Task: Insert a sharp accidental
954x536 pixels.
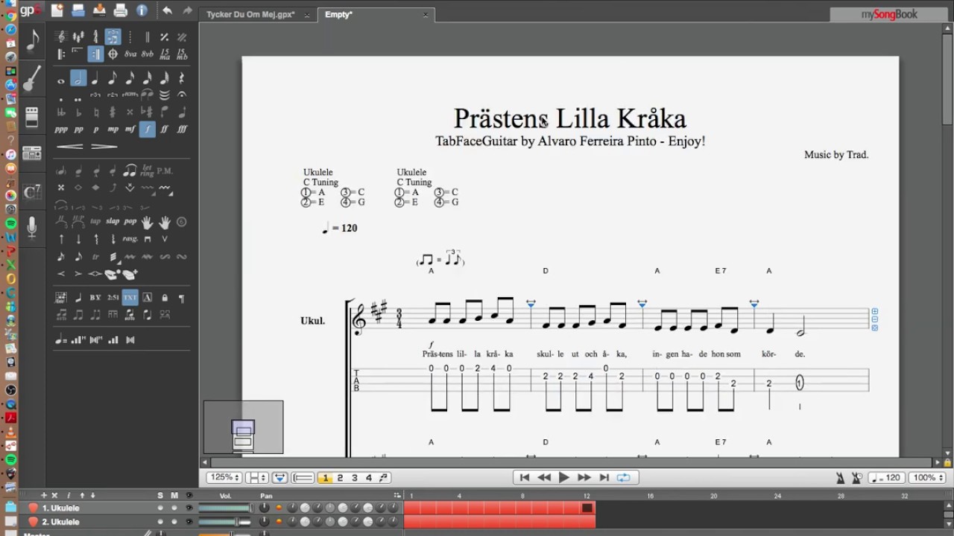Action: [x=113, y=112]
